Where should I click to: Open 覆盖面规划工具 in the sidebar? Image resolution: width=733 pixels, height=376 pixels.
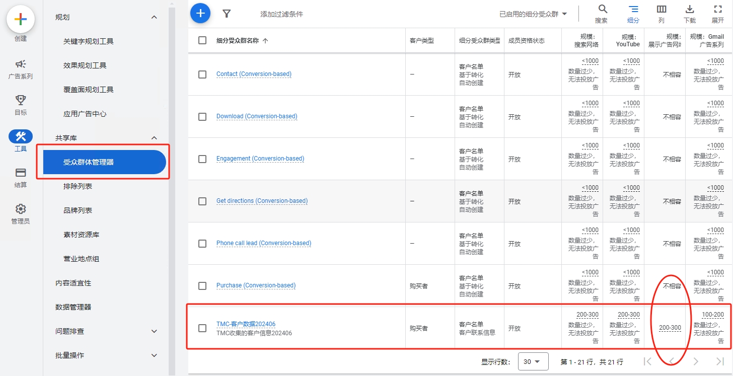[89, 90]
